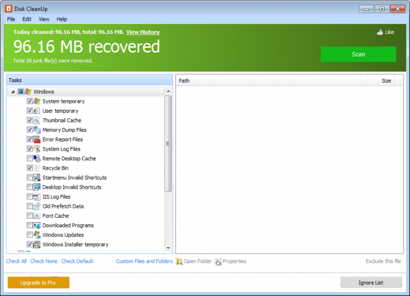The height and width of the screenshot is (296, 410).
Task: Click the task list scroll down arrow
Action: click(168, 248)
